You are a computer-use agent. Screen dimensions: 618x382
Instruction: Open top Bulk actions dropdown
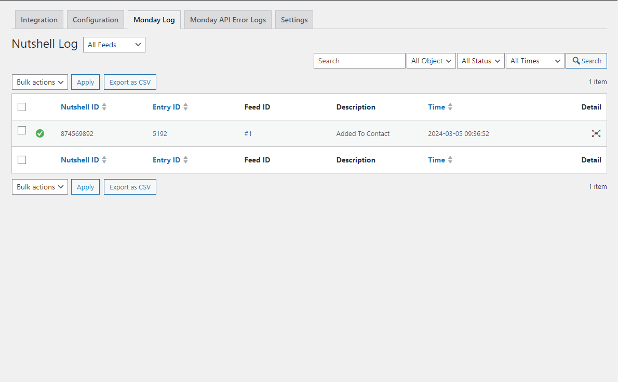(x=40, y=82)
